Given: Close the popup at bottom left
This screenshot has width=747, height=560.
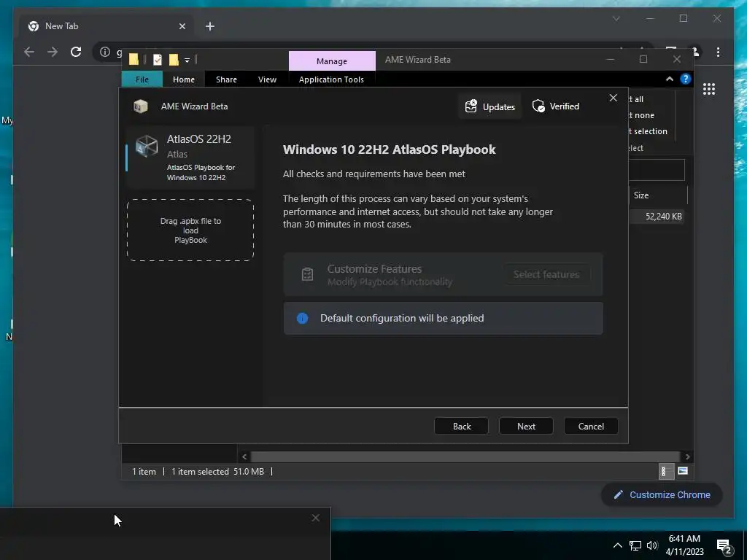Looking at the screenshot, I should pos(315,518).
